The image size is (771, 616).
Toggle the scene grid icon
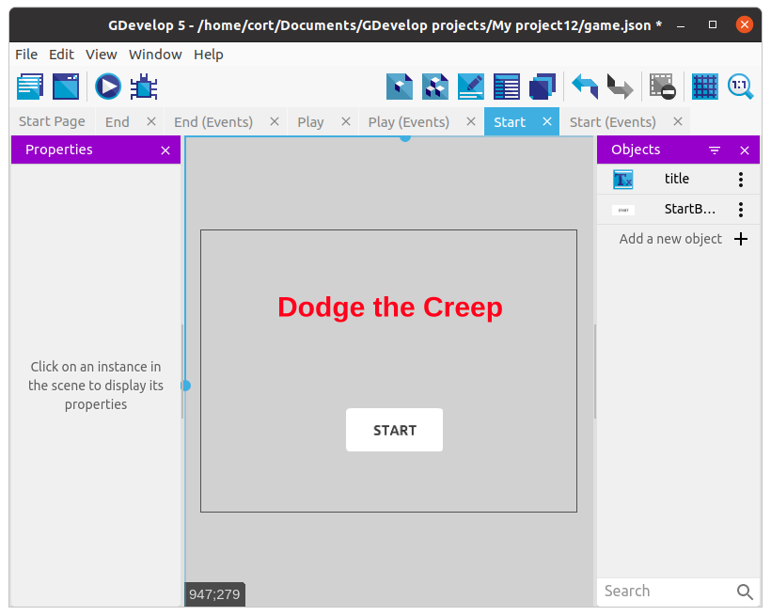704,87
